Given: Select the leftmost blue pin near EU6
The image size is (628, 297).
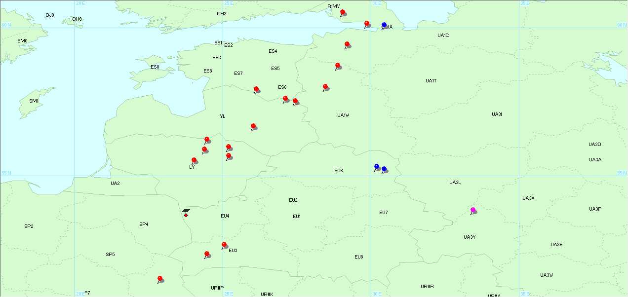Looking at the screenshot, I should pos(377,167).
